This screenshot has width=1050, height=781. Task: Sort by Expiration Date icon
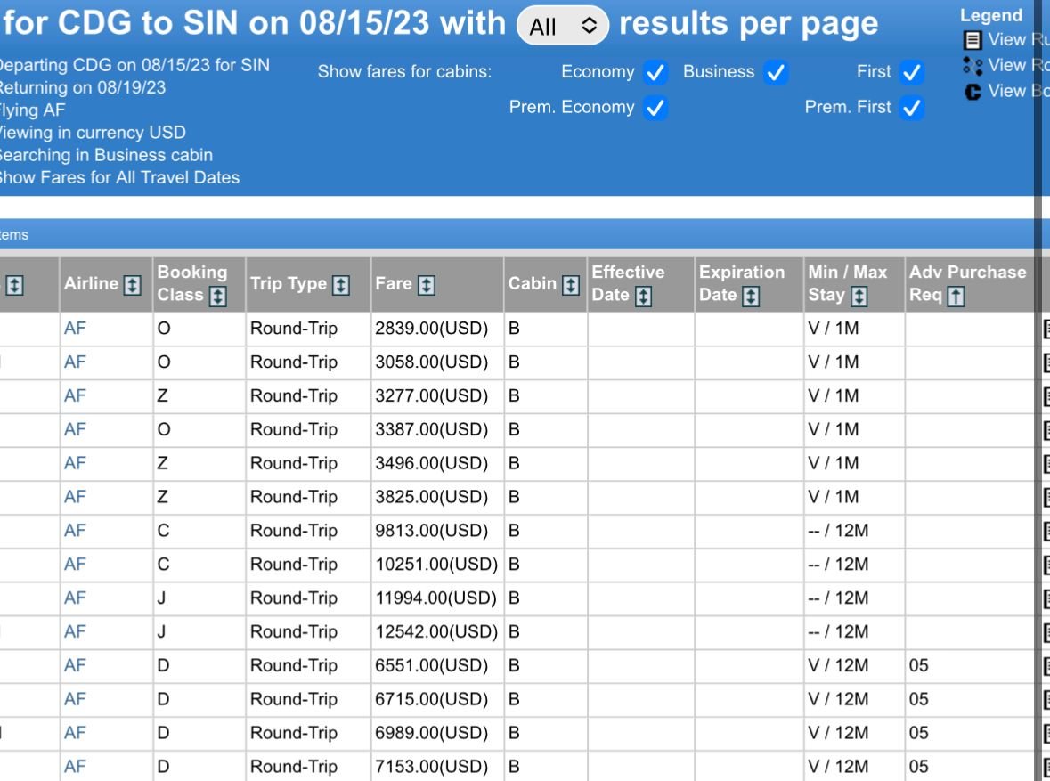click(751, 296)
